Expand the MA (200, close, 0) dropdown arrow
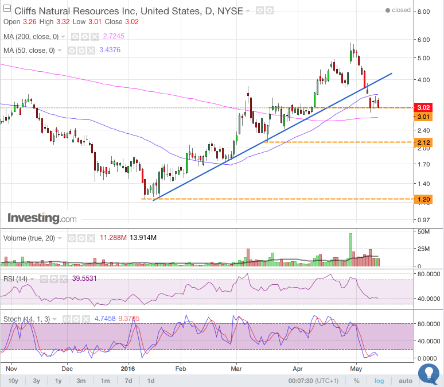 pyautogui.click(x=63, y=37)
